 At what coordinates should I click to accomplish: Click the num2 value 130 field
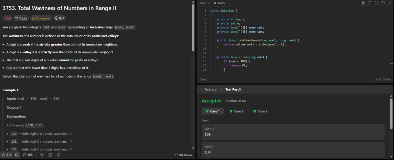(x=293, y=150)
